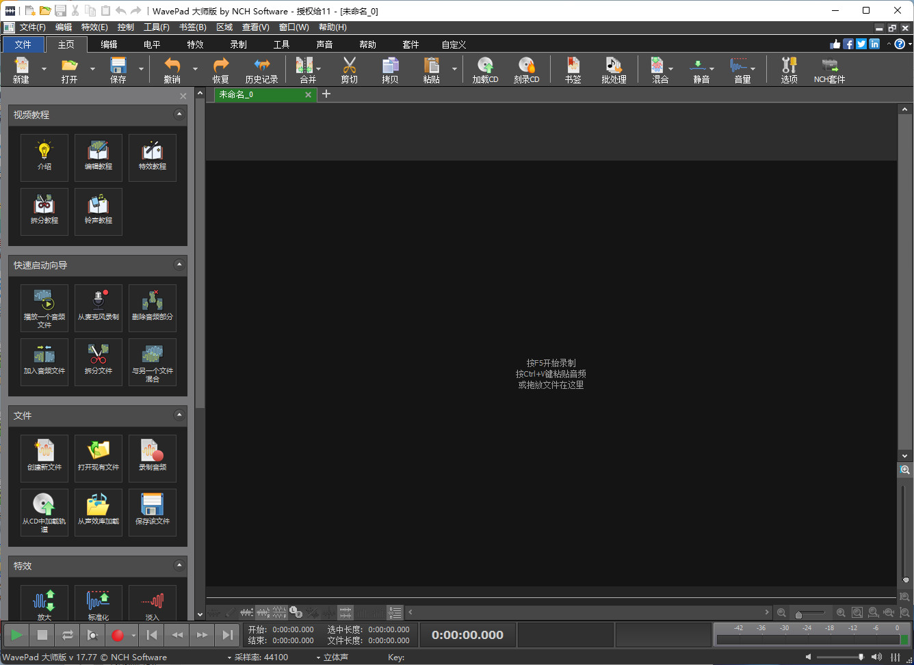914x665 pixels.
Task: Click the 新建 (New) toolbar icon
Action: click(x=21, y=70)
